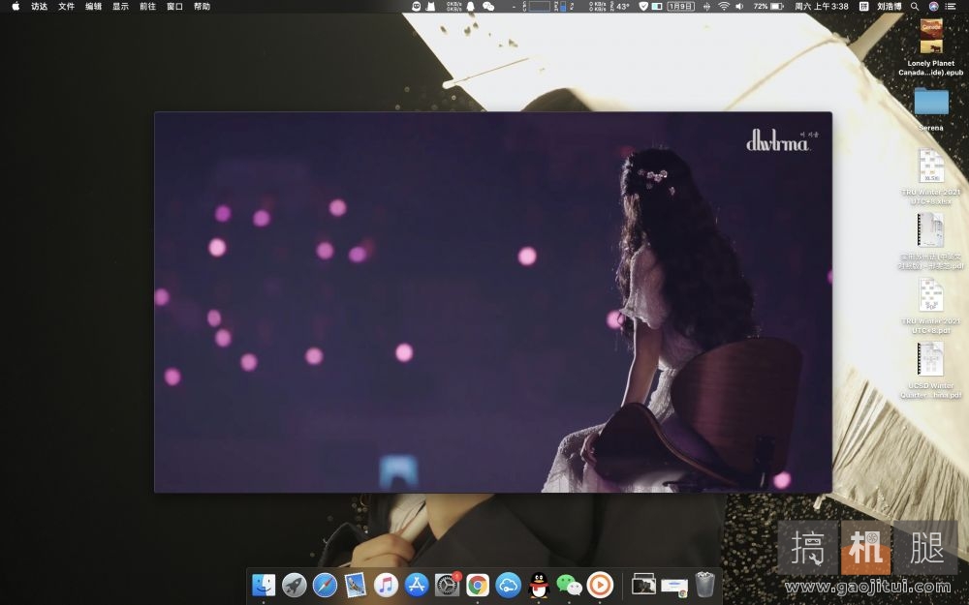Open Launchpad rocket icon in Dock

295,585
